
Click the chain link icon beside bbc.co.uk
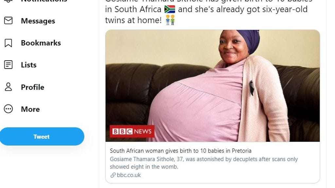tap(113, 175)
